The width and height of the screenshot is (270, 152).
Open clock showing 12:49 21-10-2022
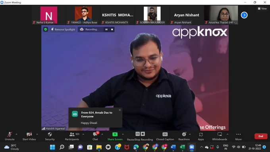[255, 147]
